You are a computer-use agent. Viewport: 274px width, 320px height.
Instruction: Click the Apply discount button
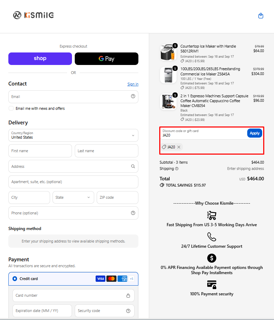(255, 133)
